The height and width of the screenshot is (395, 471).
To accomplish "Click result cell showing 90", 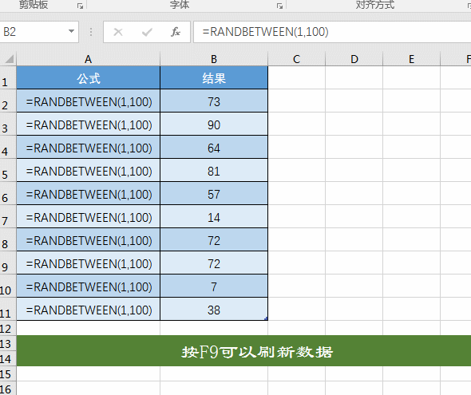I will pos(214,124).
